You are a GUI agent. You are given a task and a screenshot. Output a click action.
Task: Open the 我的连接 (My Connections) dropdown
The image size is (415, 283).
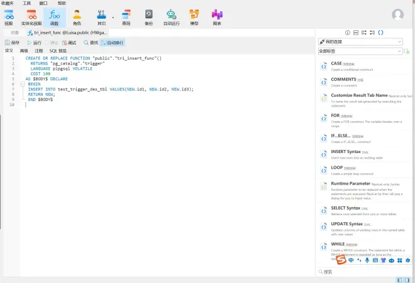(x=360, y=42)
